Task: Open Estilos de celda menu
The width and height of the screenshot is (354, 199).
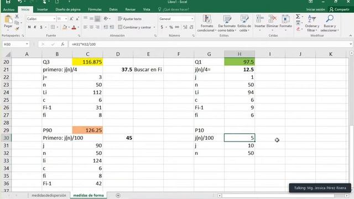Action: coord(244,23)
